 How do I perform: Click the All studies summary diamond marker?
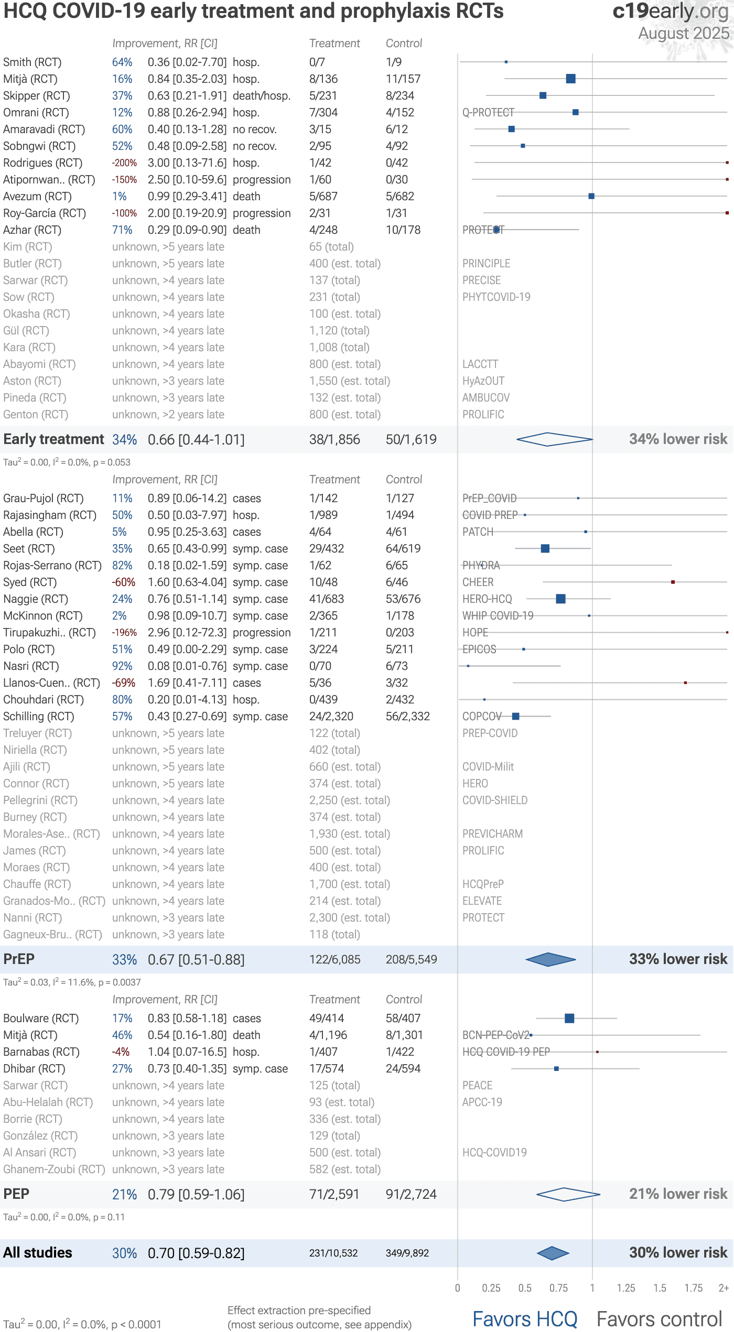tap(553, 1253)
